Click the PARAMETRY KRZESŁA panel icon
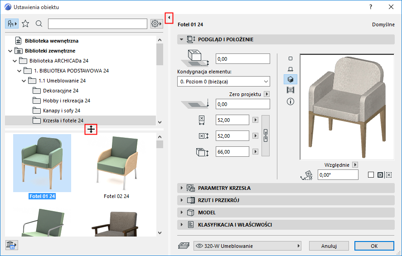 pyautogui.click(x=190, y=188)
